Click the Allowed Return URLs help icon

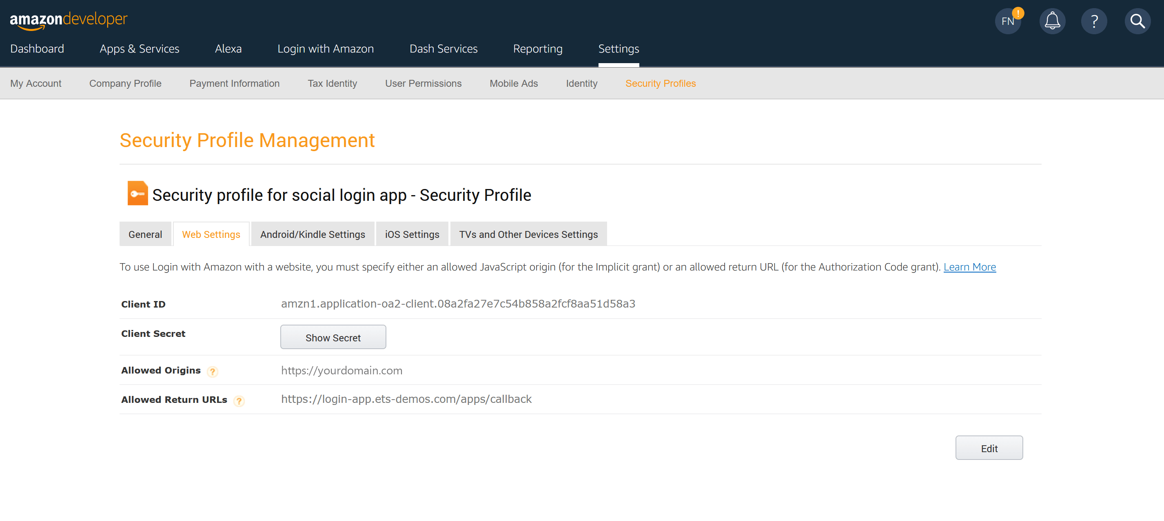(x=239, y=400)
